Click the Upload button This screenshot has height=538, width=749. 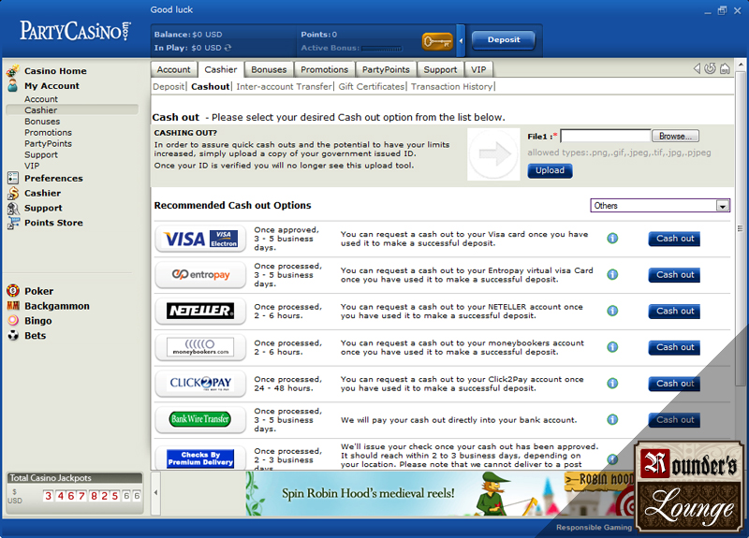550,170
